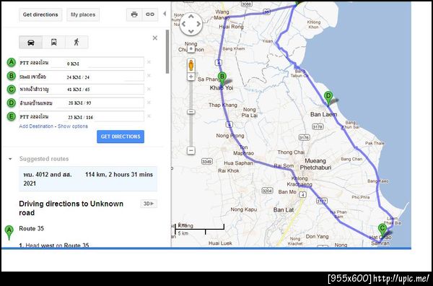
Task: Edit destination C field showing 41 KM / 65
Action: [x=82, y=90]
